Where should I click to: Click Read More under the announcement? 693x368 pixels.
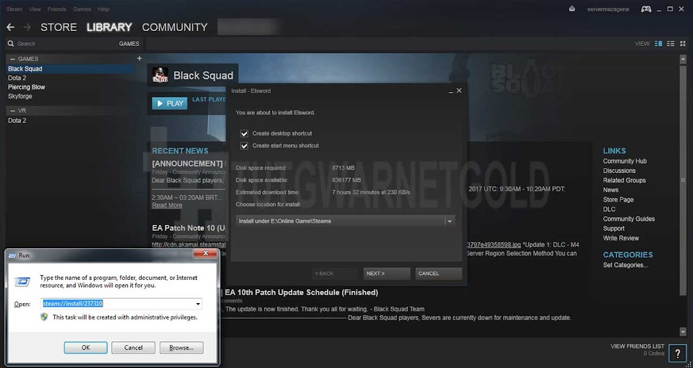click(167, 205)
